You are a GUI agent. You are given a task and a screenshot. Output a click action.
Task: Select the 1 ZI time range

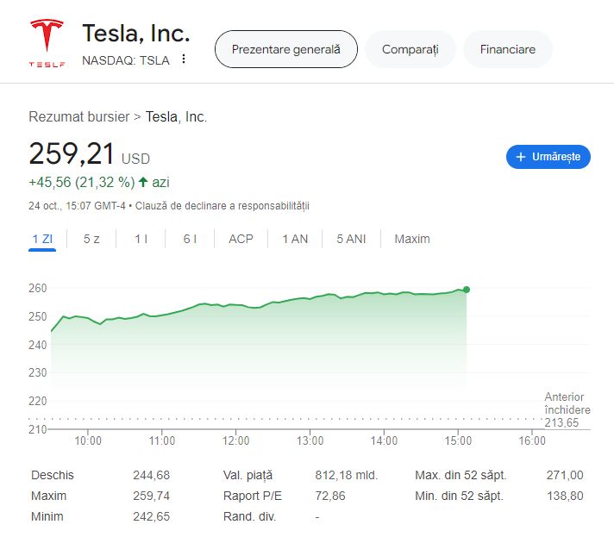[x=42, y=239]
